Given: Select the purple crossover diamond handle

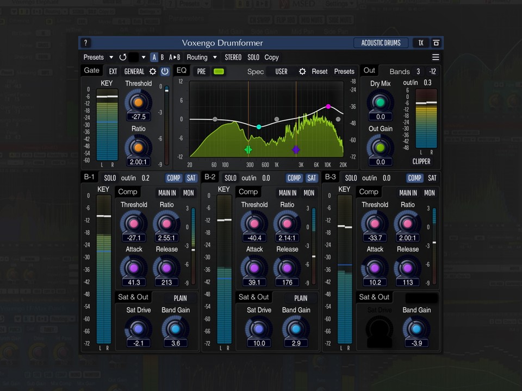Looking at the screenshot, I should pos(296,150).
